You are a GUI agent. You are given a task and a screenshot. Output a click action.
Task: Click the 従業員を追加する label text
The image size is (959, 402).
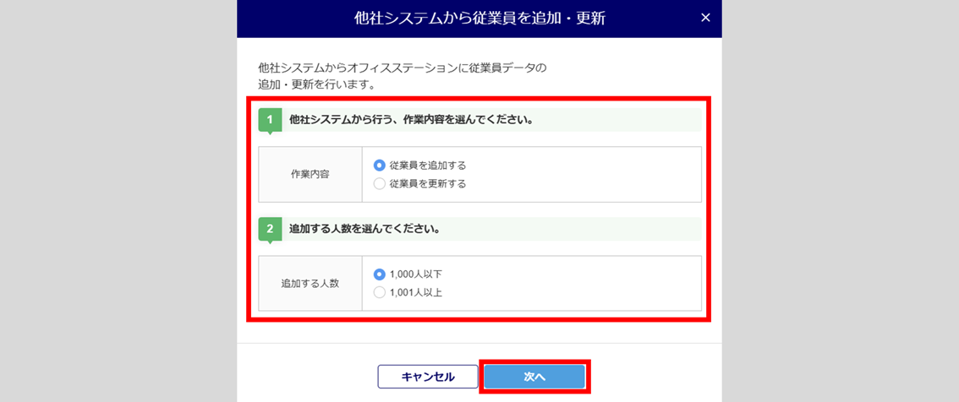[x=428, y=165]
